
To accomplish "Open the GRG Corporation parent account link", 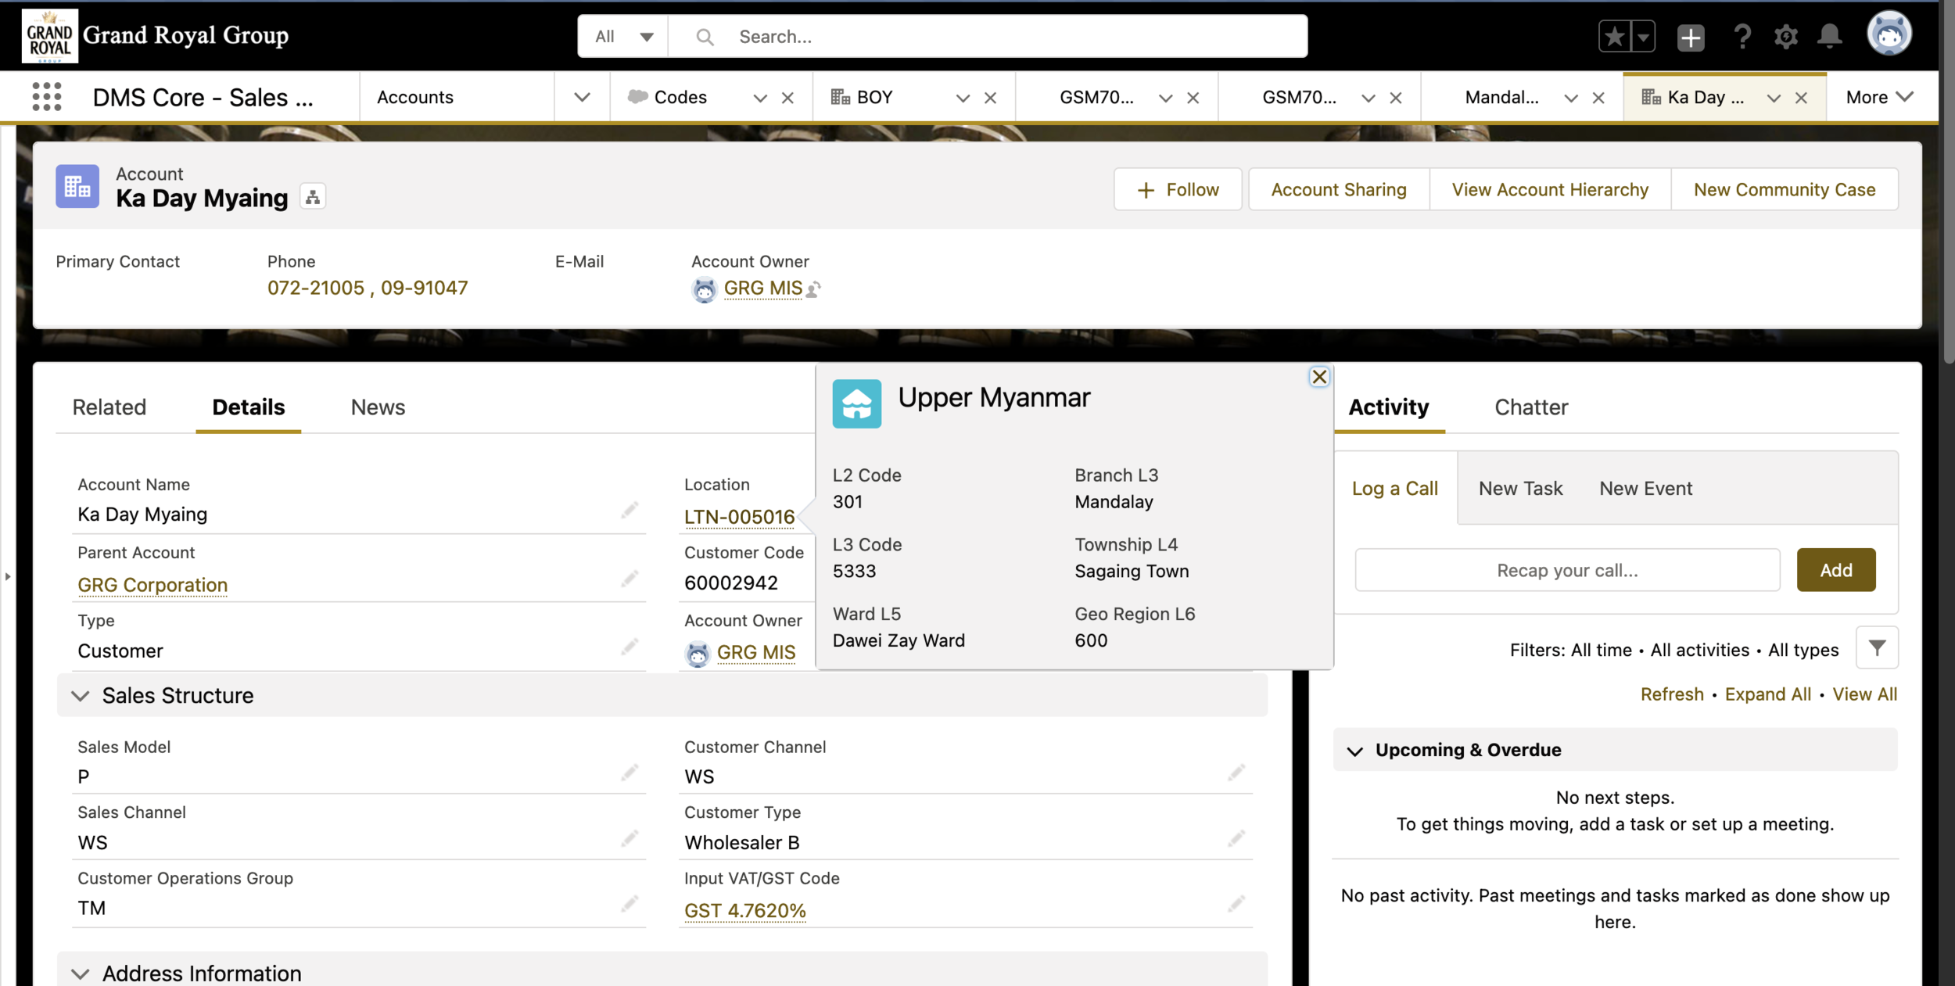I will point(152,585).
